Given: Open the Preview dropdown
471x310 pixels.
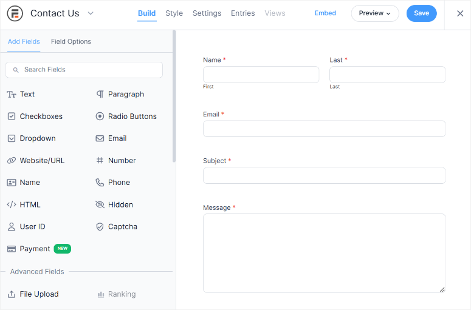Looking at the screenshot, I should (375, 13).
